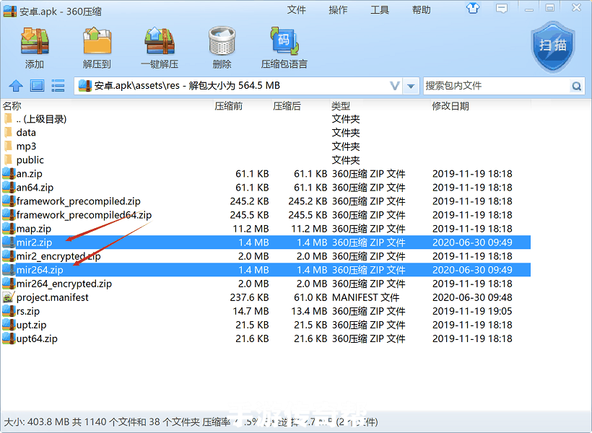Screen dimensions: 592x433
Task: Open the 文件 menu
Action: coord(297,10)
